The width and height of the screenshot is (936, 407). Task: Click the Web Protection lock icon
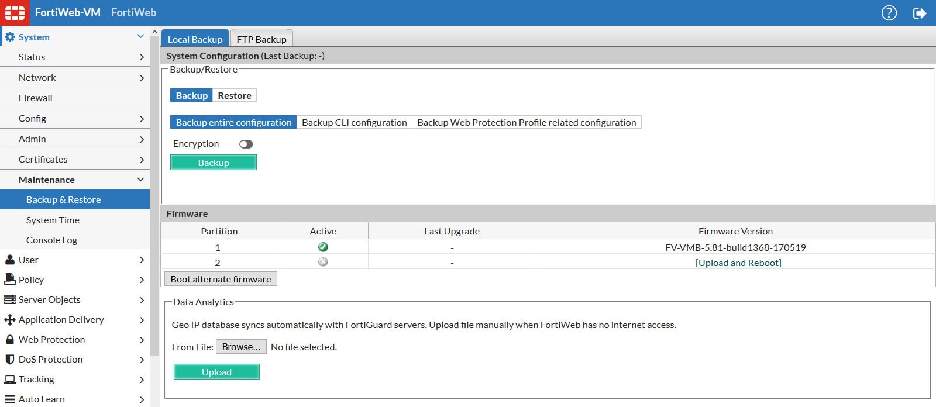(10, 339)
